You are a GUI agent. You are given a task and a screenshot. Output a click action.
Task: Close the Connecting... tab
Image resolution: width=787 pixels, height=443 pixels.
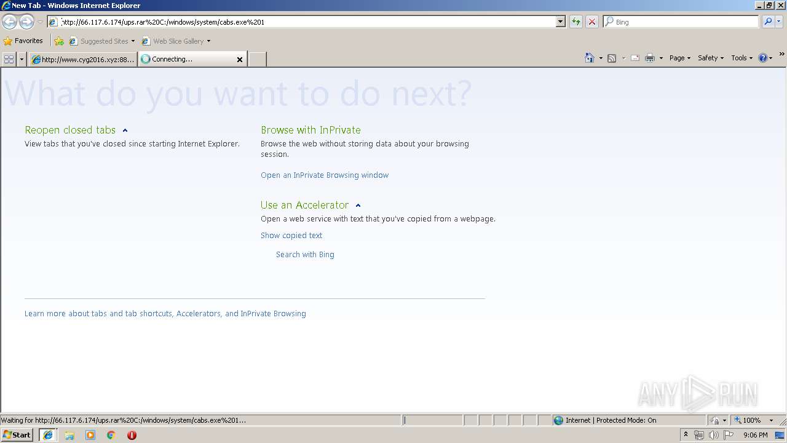[x=240, y=59]
